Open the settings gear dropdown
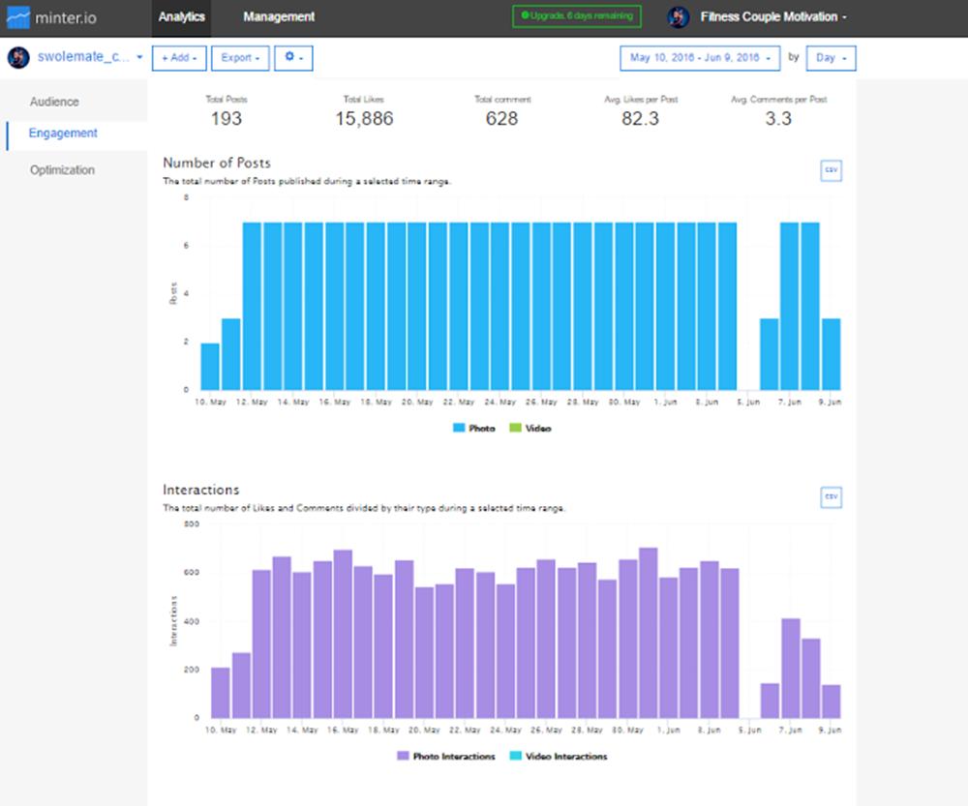968x806 pixels. coord(293,58)
